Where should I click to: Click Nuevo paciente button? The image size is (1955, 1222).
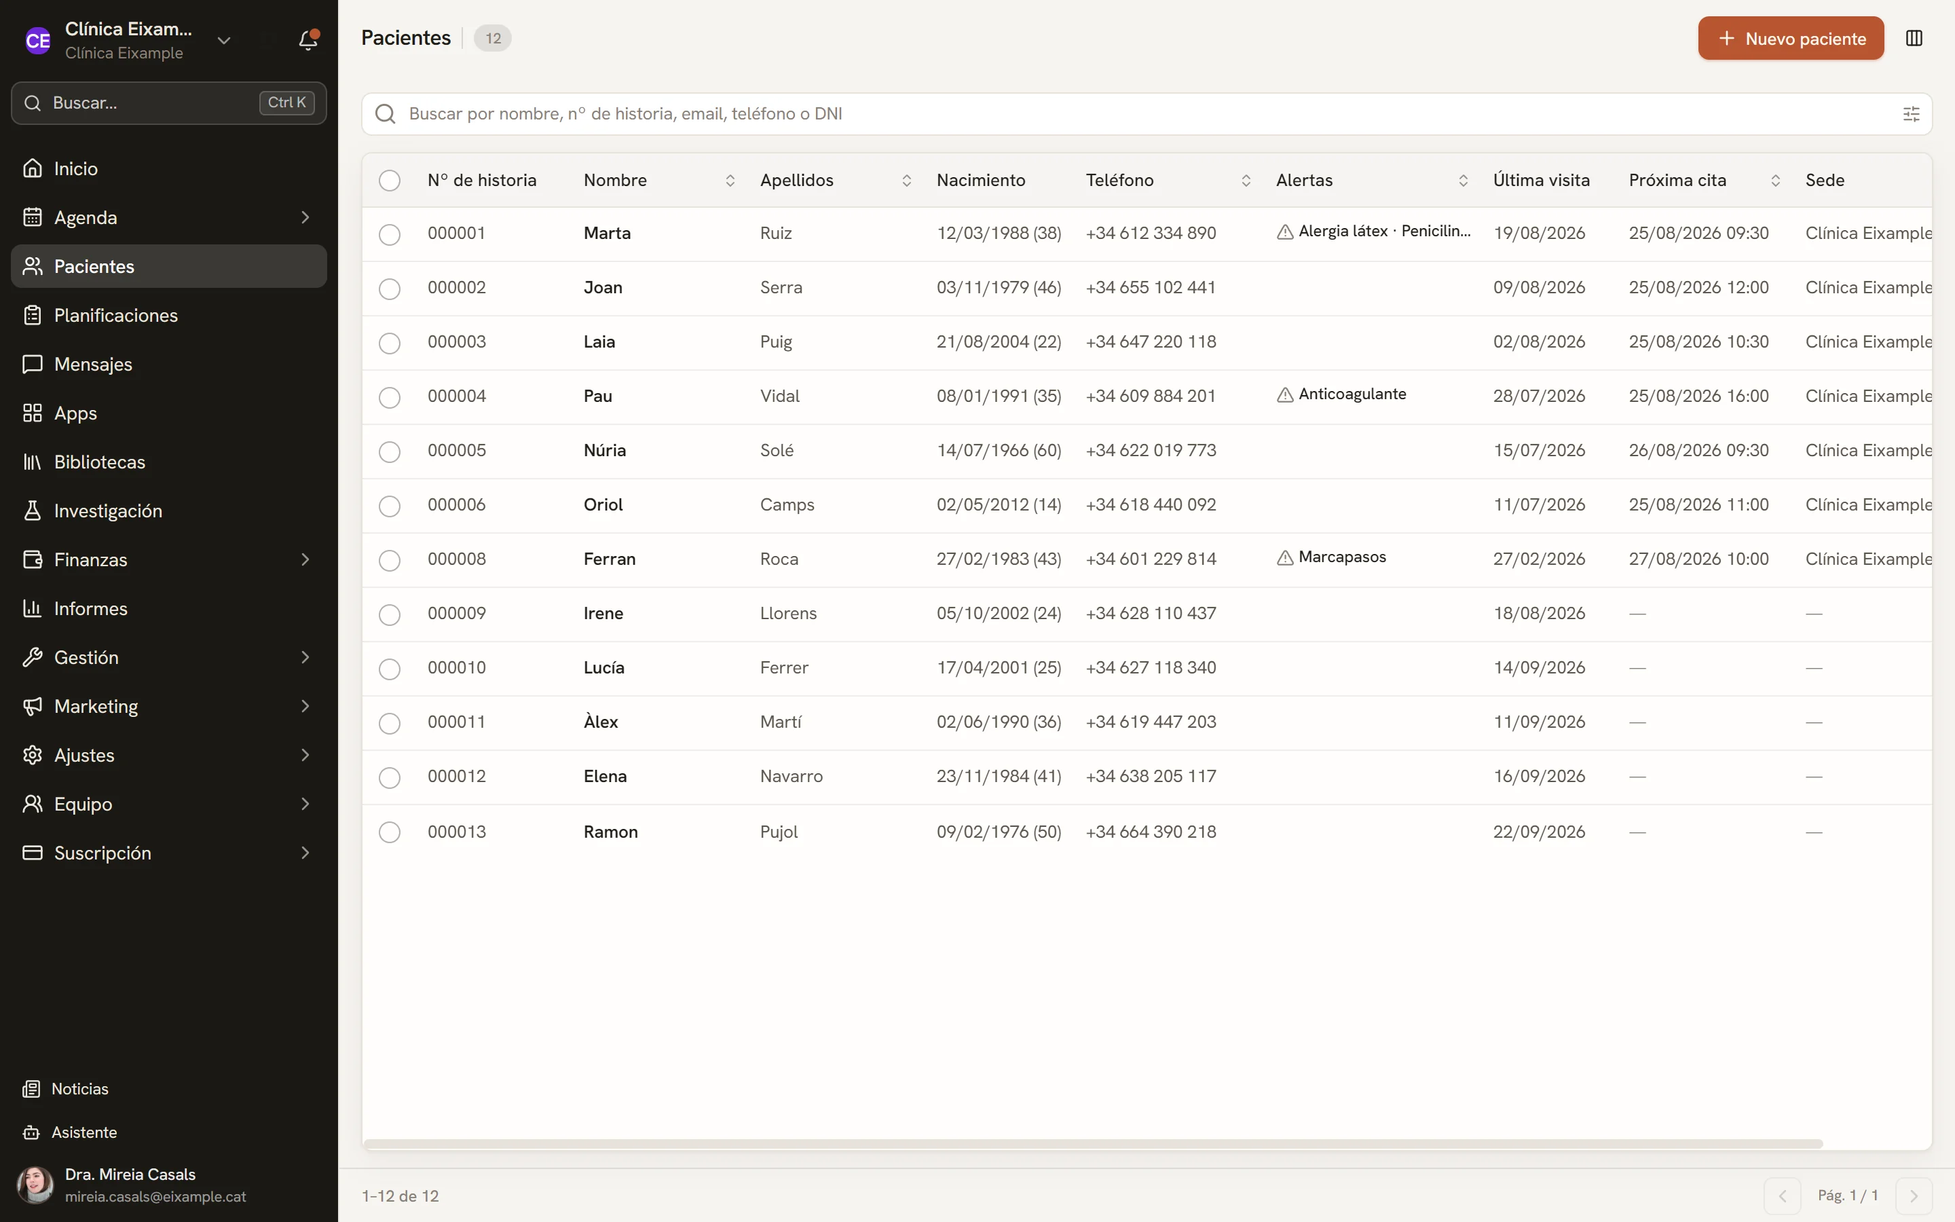point(1790,38)
